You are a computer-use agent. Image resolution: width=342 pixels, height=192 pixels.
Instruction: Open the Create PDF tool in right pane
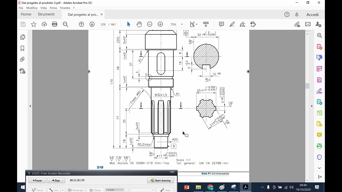click(319, 47)
